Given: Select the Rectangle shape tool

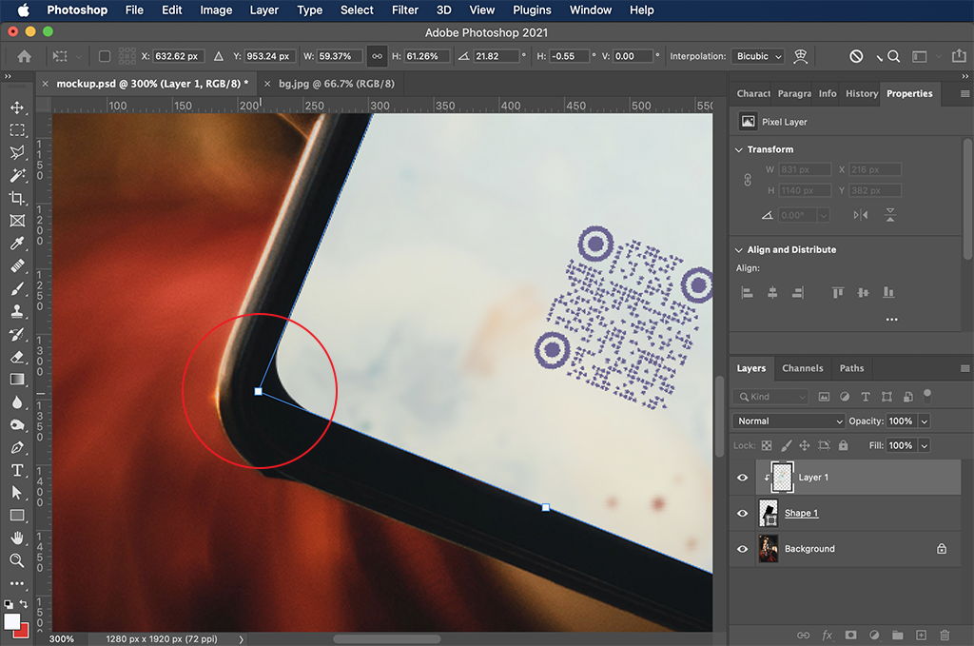Looking at the screenshot, I should click(x=17, y=516).
